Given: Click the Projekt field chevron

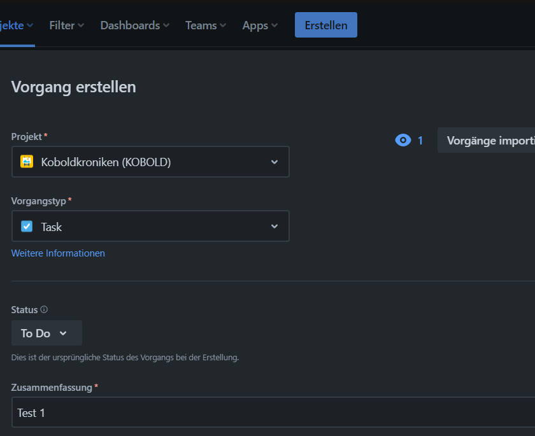Looking at the screenshot, I should point(275,162).
